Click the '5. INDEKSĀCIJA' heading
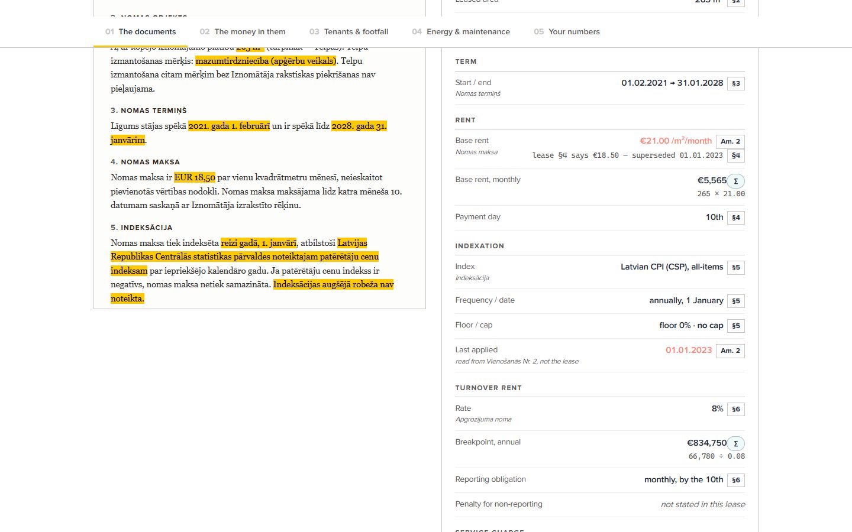The width and height of the screenshot is (852, 532). click(x=141, y=228)
